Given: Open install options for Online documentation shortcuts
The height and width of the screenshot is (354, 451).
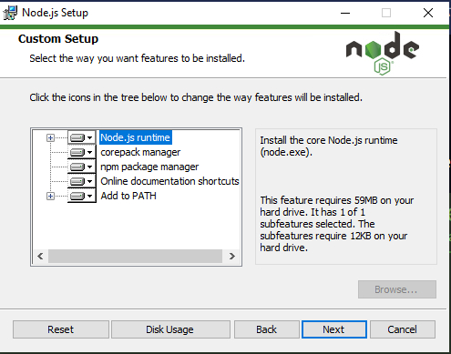Looking at the screenshot, I should 81,181.
